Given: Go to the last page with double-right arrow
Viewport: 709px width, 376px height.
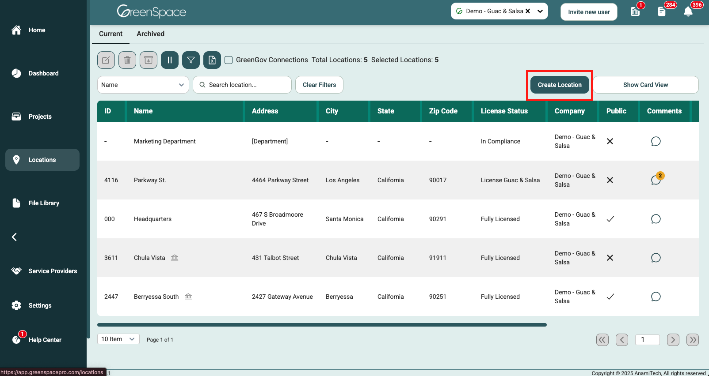Looking at the screenshot, I should [693, 340].
